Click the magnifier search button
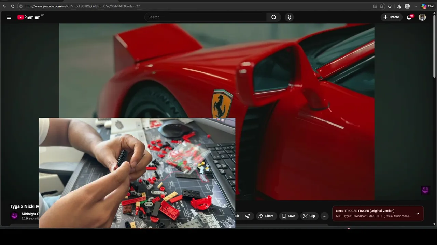Viewport: 437px width, 245px height. coord(274,17)
